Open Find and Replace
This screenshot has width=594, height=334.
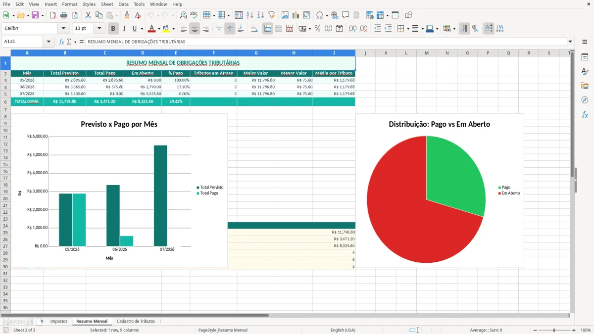183,15
